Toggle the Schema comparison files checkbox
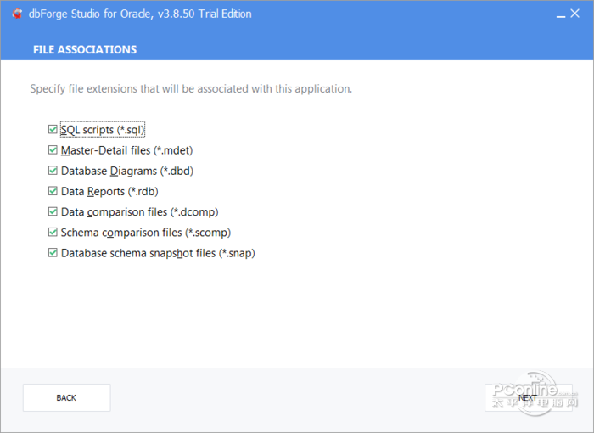 (x=53, y=232)
